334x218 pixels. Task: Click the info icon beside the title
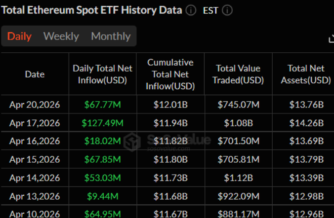[x=191, y=10]
